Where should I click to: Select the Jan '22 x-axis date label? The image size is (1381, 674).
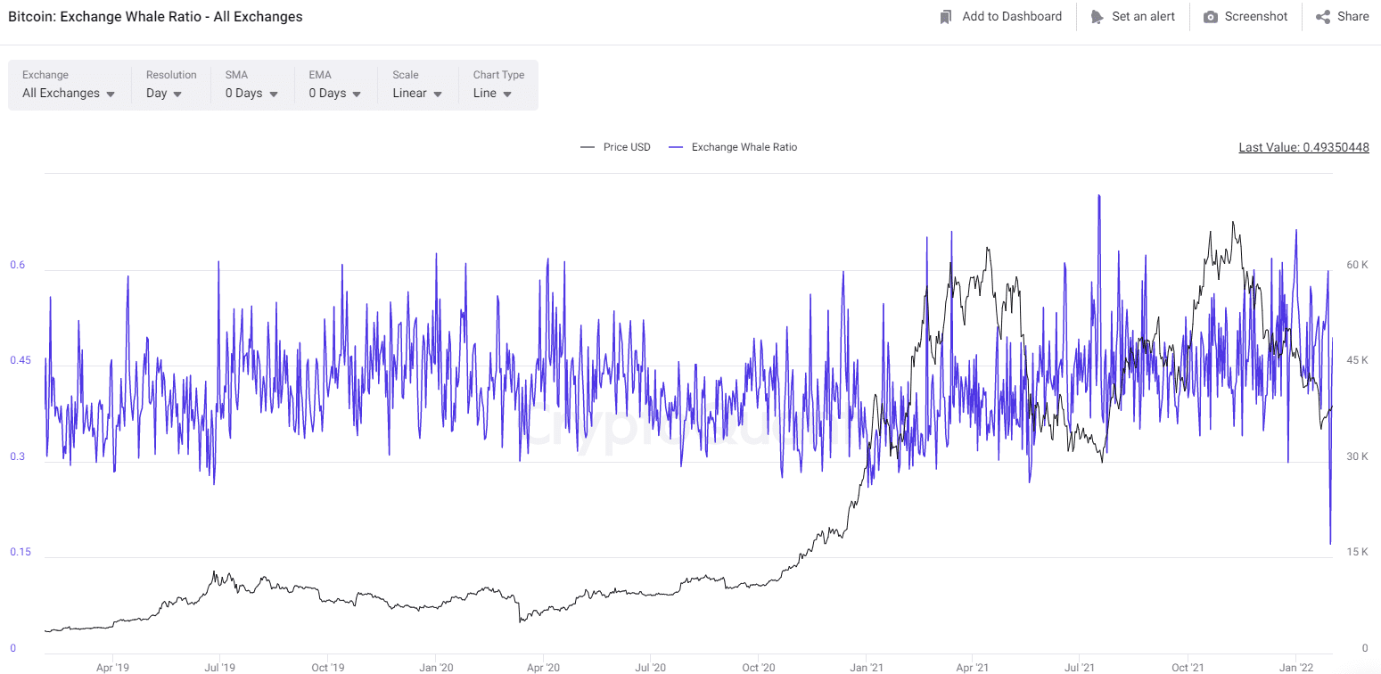coord(1295,667)
